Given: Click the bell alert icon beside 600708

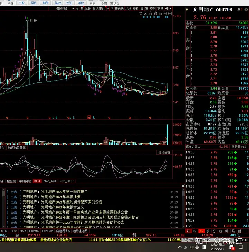Looking at the screenshot, I should (x=239, y=10).
